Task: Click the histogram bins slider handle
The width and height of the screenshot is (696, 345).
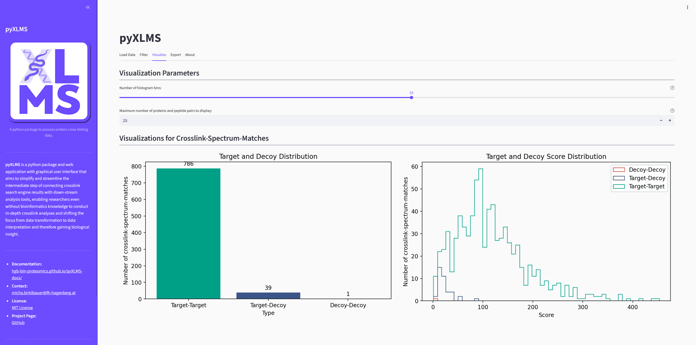Action: click(411, 98)
